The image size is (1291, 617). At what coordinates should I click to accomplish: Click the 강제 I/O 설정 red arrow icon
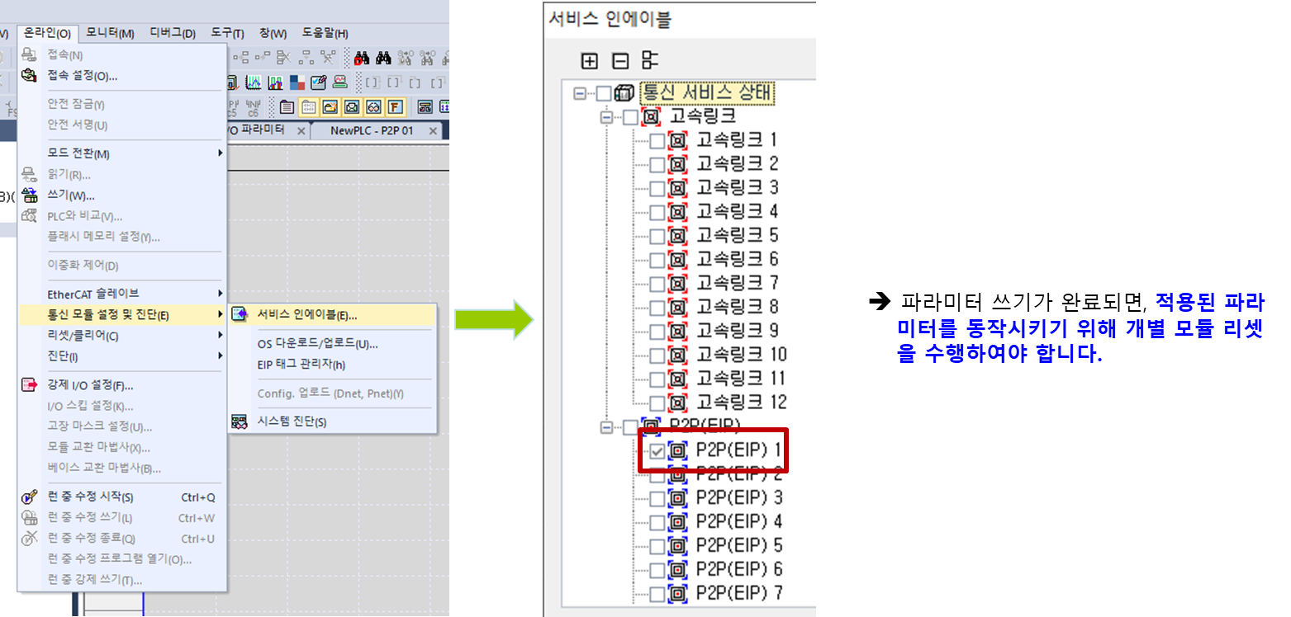point(29,384)
